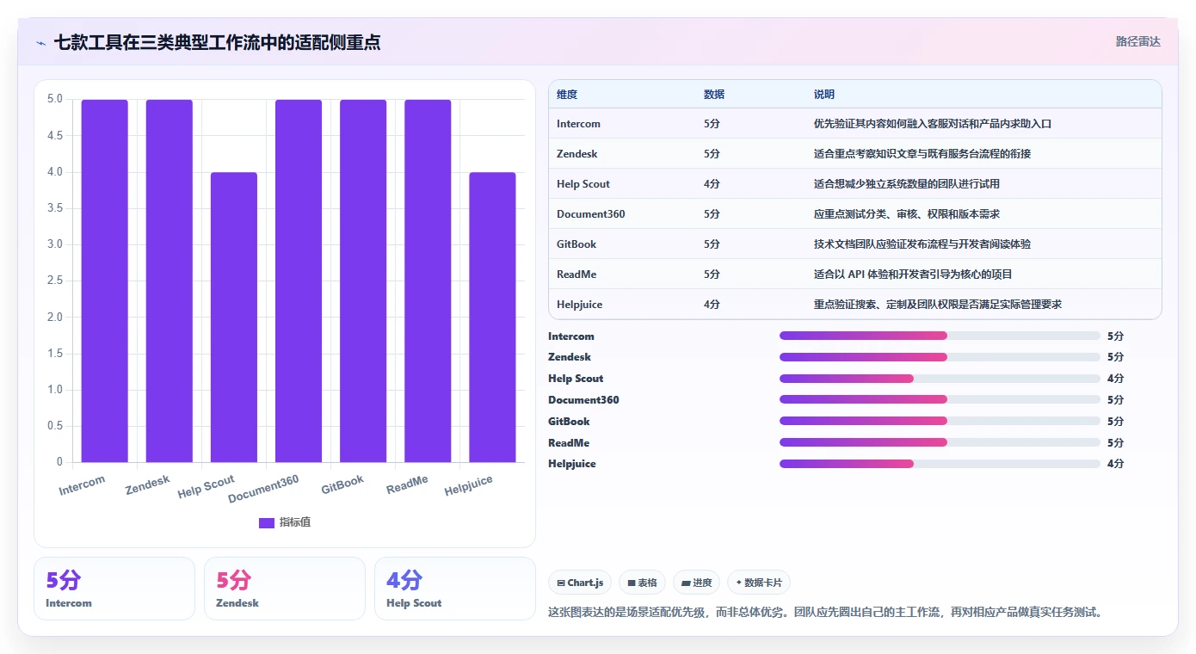Click the Zendesk progress bar

tap(940, 357)
